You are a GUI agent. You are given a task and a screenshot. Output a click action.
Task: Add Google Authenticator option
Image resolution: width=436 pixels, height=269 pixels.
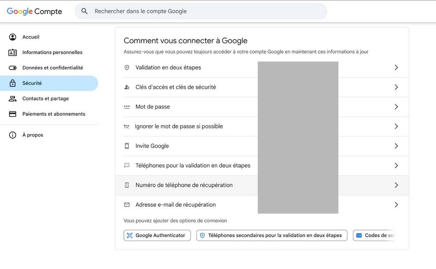coord(157,235)
